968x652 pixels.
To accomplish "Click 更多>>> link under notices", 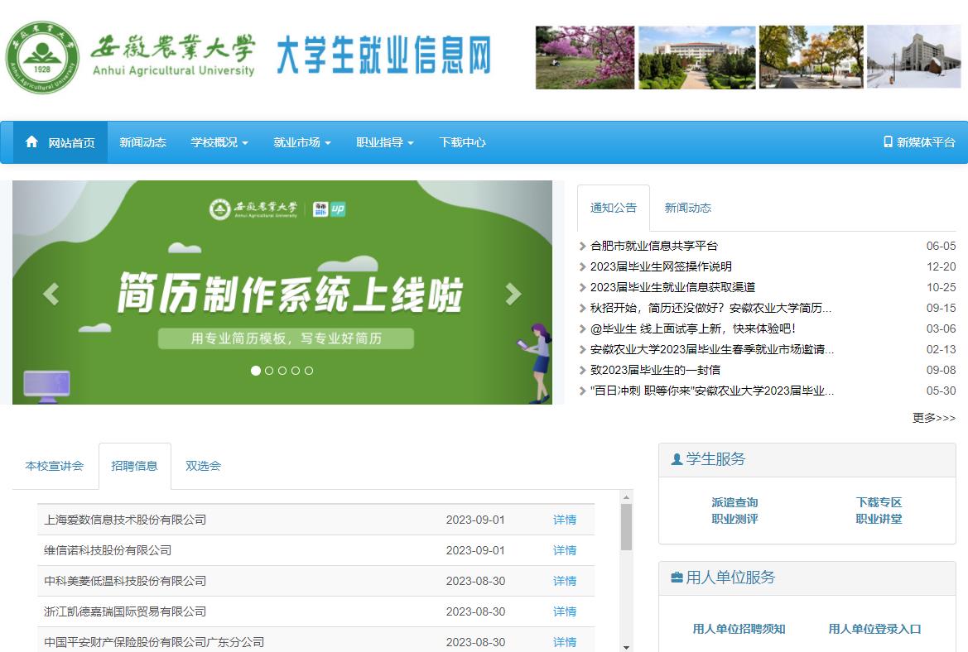I will tap(933, 418).
